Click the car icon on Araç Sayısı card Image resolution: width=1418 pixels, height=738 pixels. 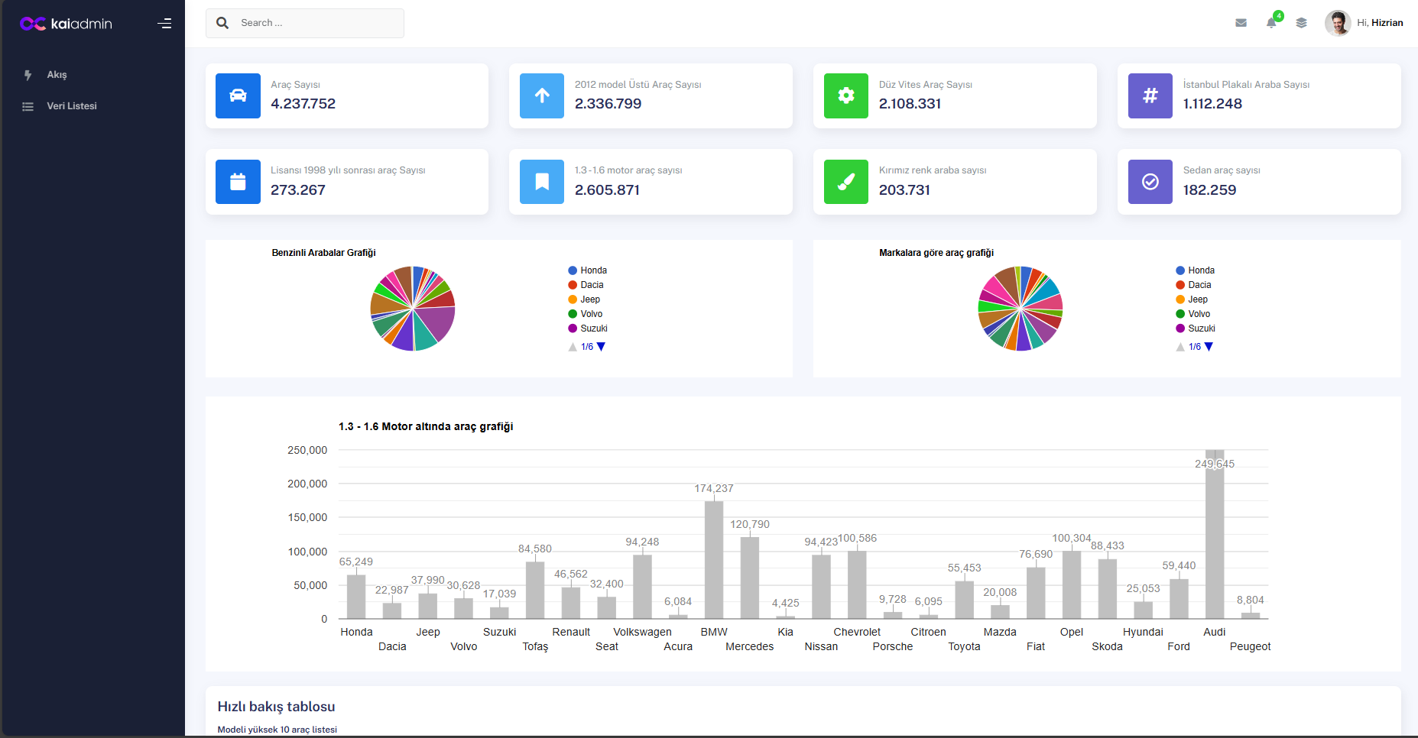point(238,95)
